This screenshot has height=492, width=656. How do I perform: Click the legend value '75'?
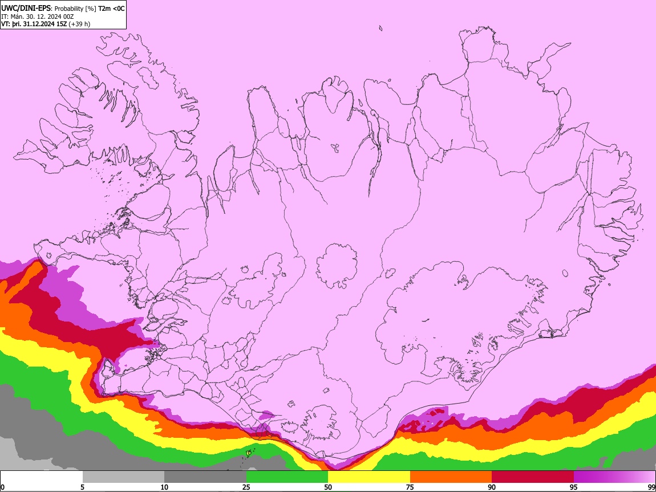410,487
